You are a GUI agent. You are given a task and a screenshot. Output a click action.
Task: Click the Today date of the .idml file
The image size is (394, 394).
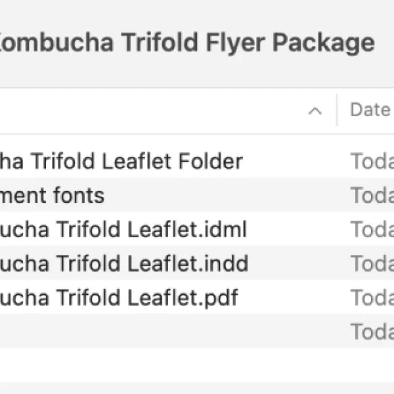click(372, 229)
